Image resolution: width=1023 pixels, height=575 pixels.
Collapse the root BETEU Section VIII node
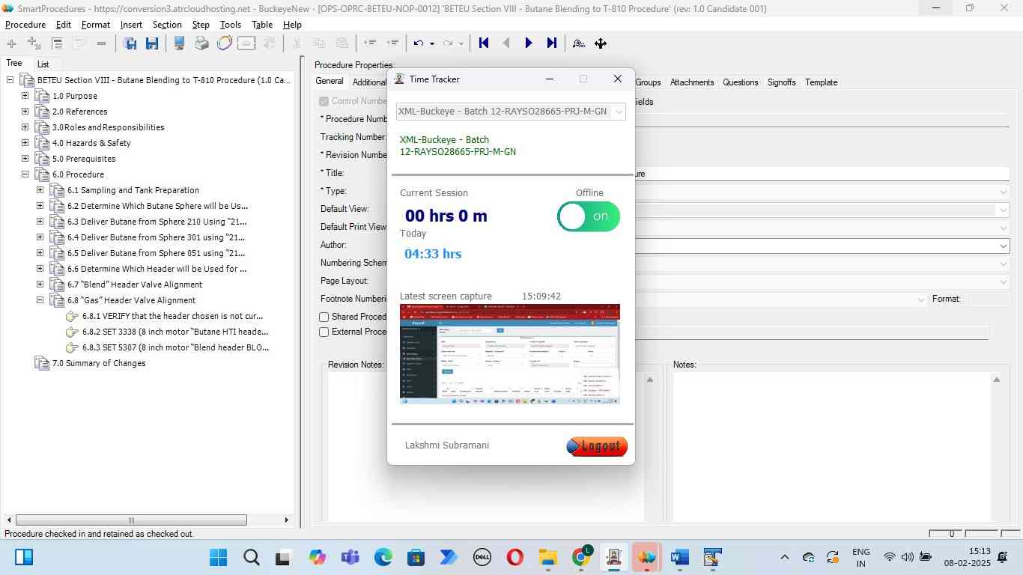[10, 80]
